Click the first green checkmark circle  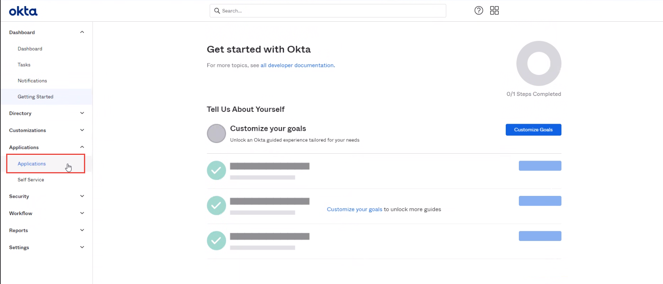216,170
